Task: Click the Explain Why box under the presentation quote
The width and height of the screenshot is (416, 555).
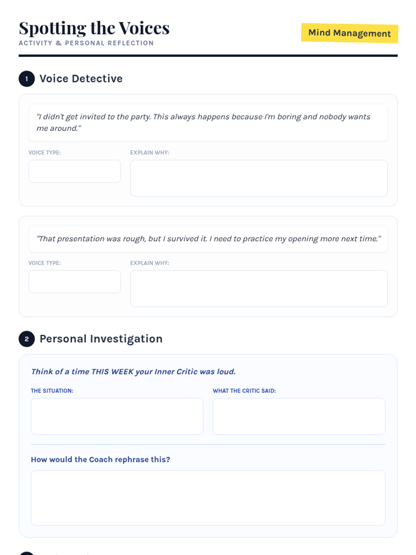Action: tap(259, 289)
